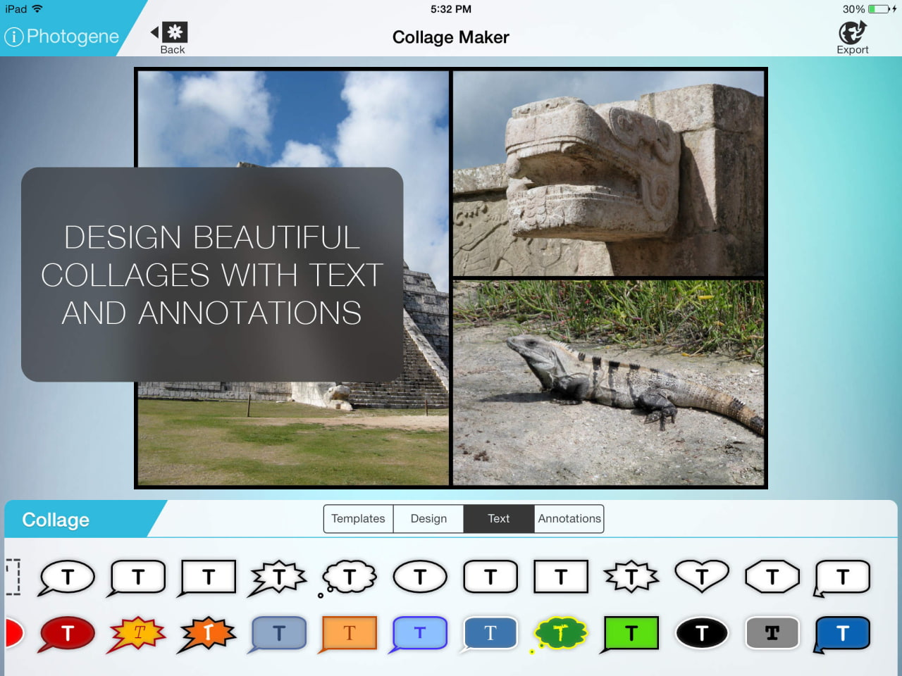Pick the red oval speech bubble
This screenshot has height=676, width=902.
pyautogui.click(x=67, y=633)
